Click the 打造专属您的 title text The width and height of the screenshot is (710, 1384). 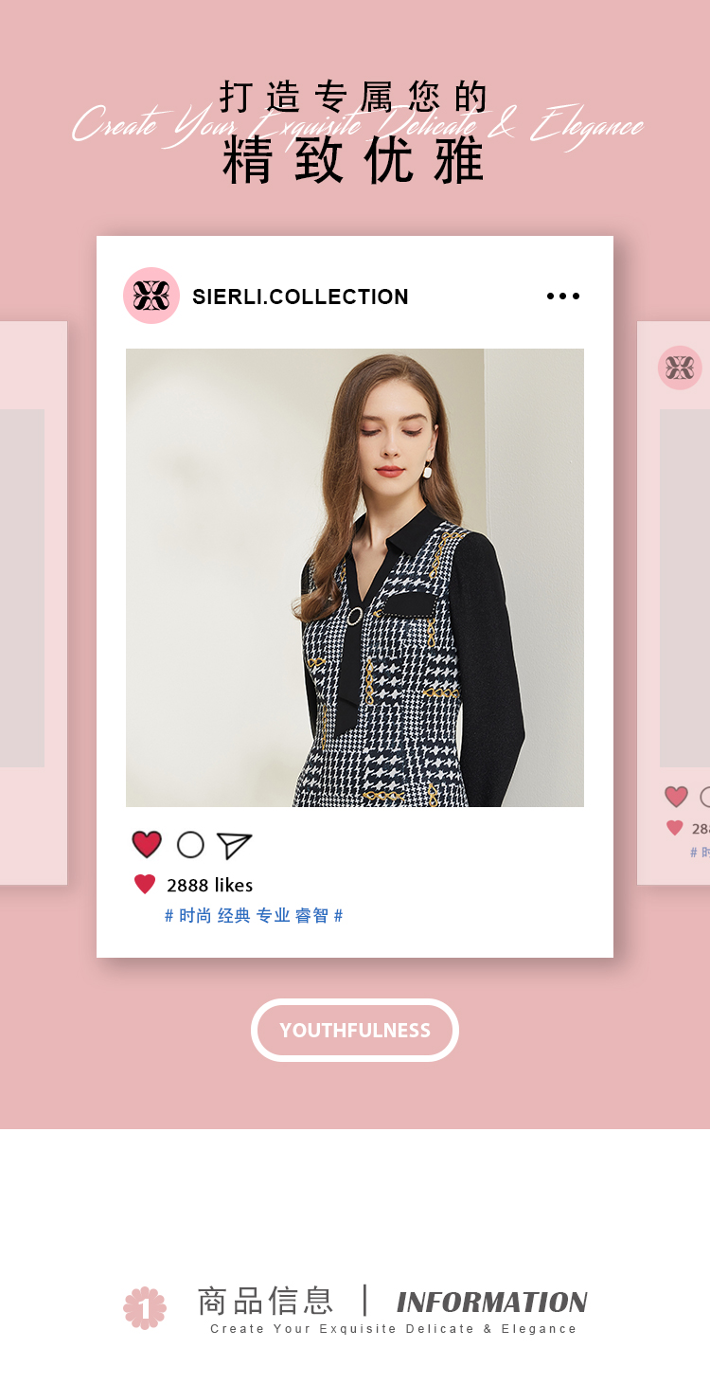pyautogui.click(x=355, y=97)
